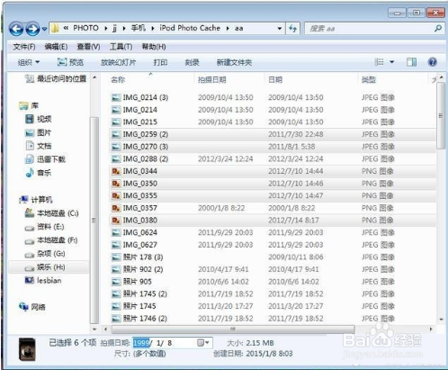This screenshot has width=448, height=370.
Task: Toggle the preview pane icon
Action: (411, 62)
